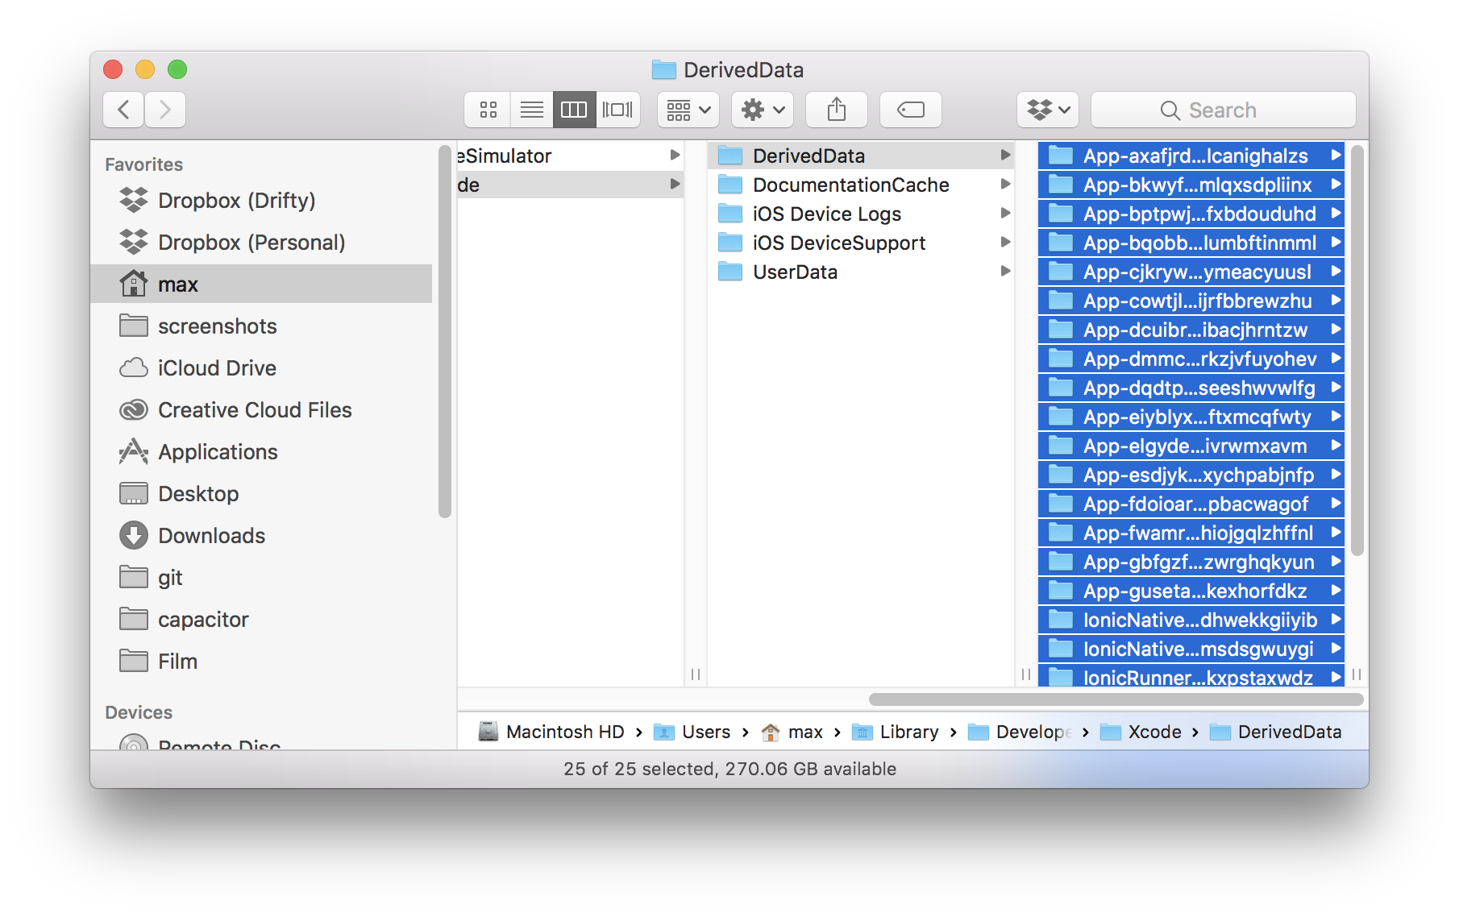Click Xcode in the path bar
The width and height of the screenshot is (1459, 917).
[1153, 732]
